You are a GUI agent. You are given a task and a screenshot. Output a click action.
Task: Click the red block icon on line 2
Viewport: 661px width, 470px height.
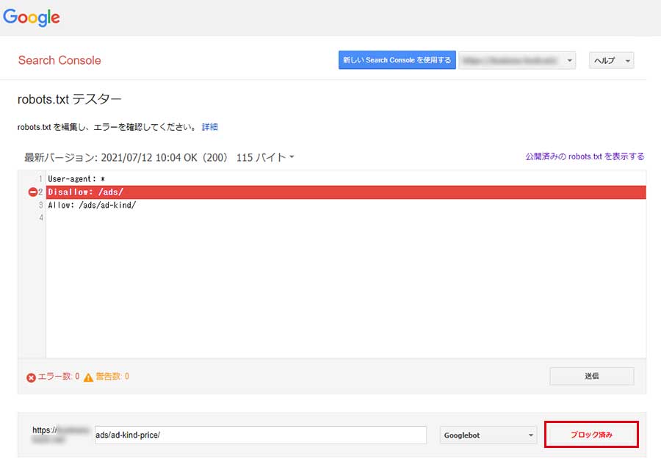pos(32,192)
